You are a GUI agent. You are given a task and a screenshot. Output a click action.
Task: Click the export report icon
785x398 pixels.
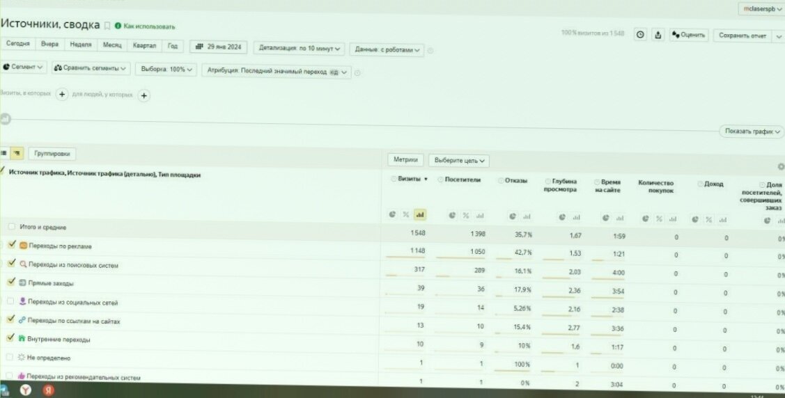pos(658,35)
